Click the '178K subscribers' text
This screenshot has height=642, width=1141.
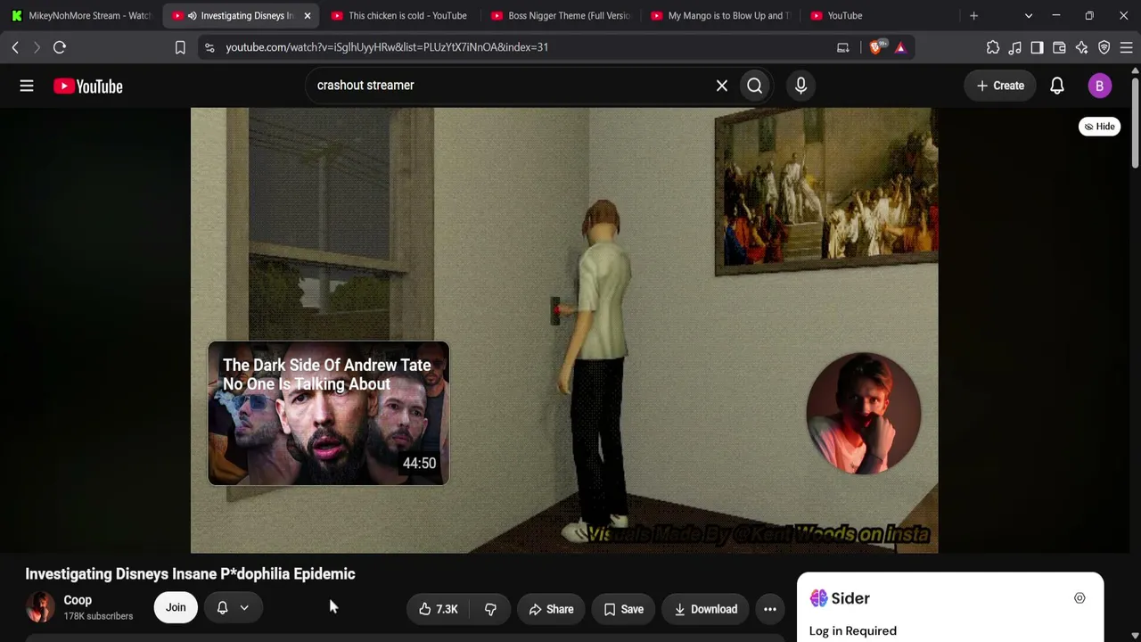pyautogui.click(x=98, y=616)
